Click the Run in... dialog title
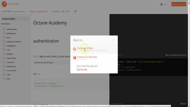190x107 pixels. [x=78, y=40]
